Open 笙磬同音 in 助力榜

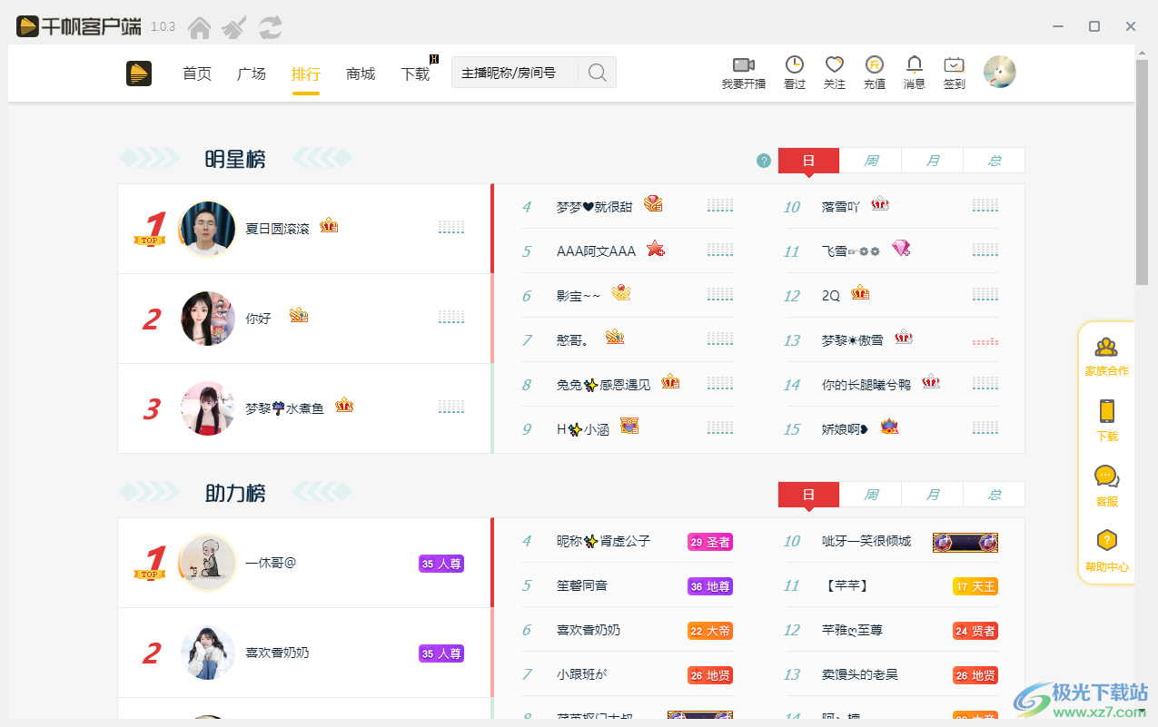[x=582, y=585]
